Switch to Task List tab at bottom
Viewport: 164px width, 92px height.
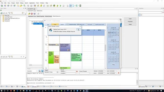pyautogui.click(x=40, y=87)
